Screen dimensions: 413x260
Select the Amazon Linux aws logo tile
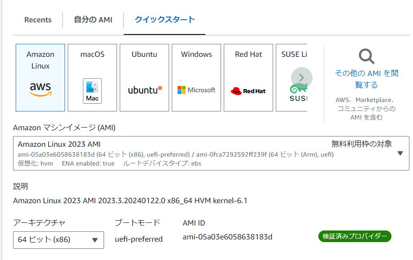[x=40, y=77]
